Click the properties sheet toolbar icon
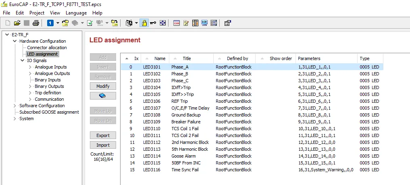The height and width of the screenshot is (185, 410). click(x=227, y=23)
